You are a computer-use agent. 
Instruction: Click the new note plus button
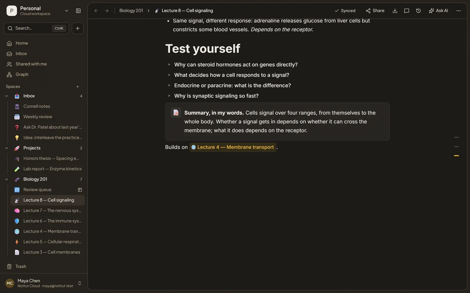(x=78, y=28)
